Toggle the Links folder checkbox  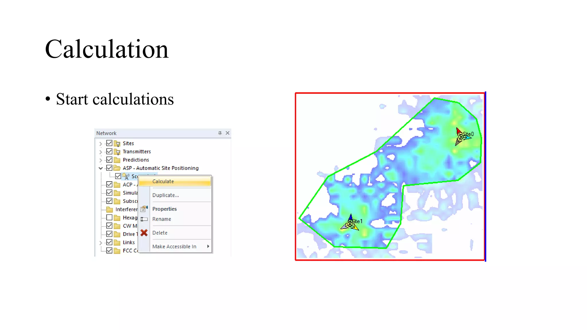click(x=109, y=242)
